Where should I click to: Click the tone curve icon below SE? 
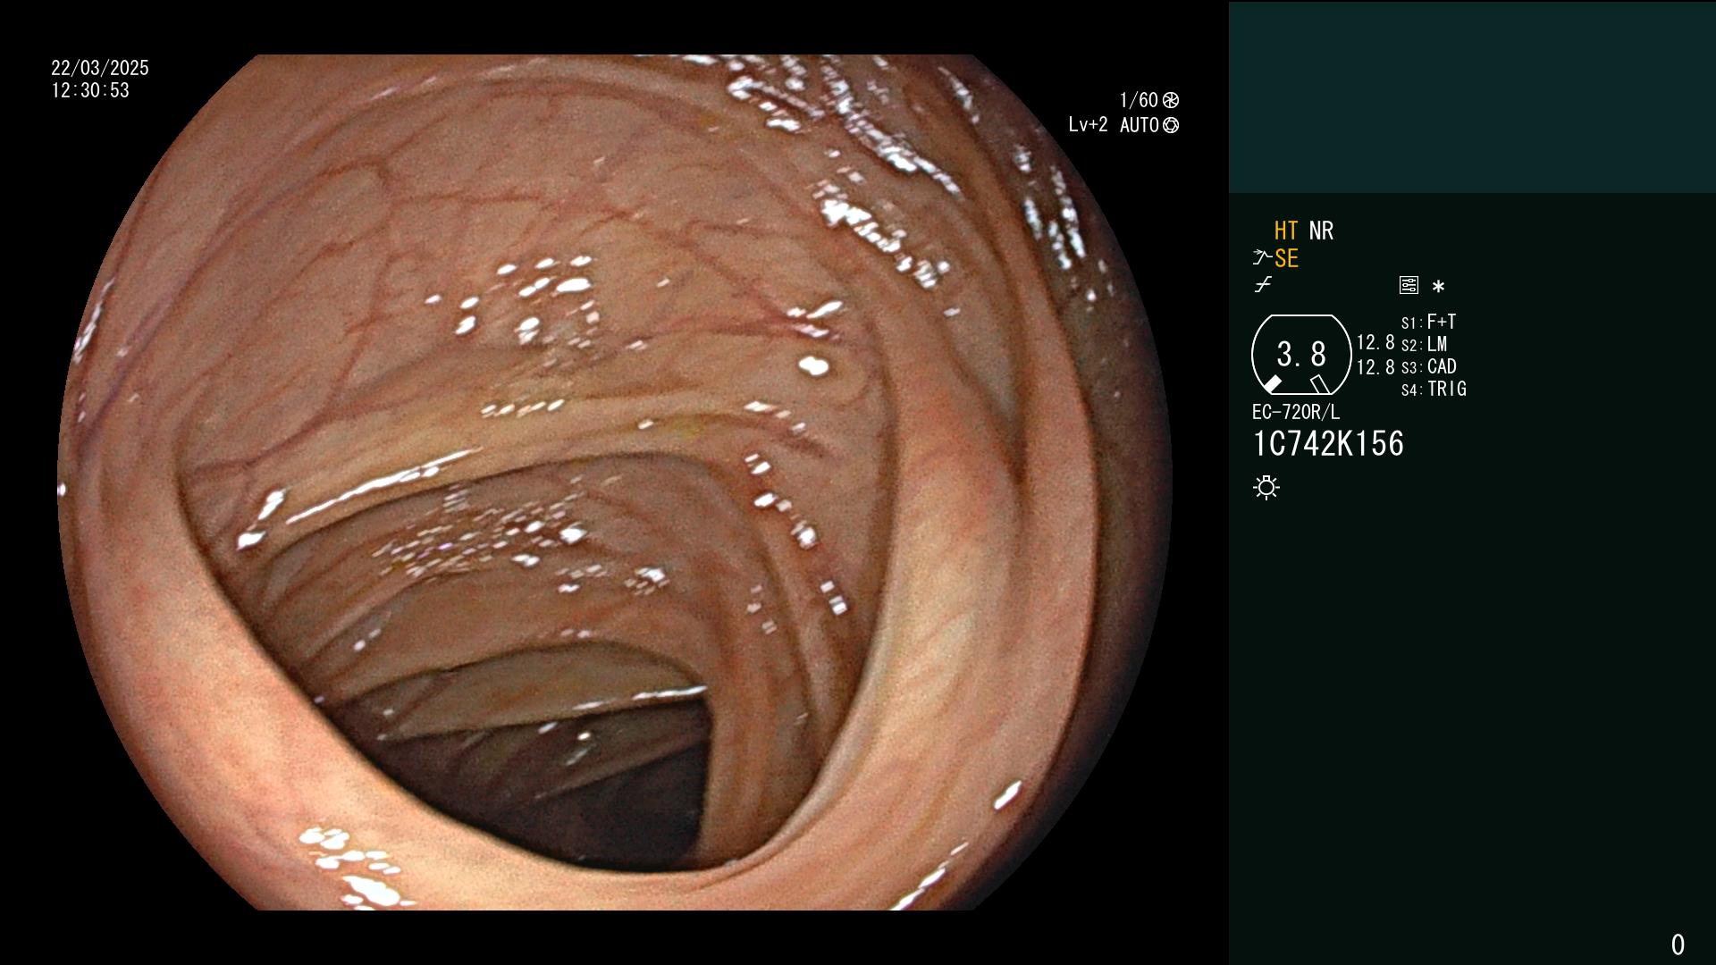[1263, 285]
